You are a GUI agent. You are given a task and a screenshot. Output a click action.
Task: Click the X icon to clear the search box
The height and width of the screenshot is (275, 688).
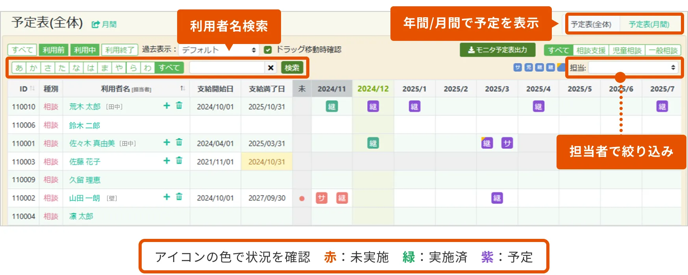pyautogui.click(x=271, y=68)
